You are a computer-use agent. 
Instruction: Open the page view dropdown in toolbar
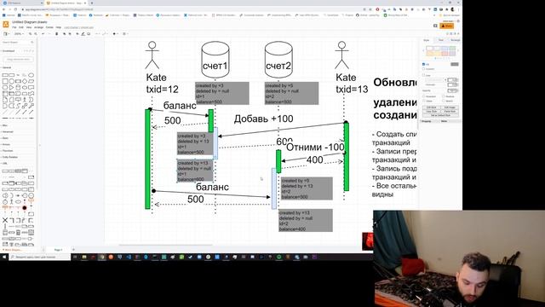(6, 34)
